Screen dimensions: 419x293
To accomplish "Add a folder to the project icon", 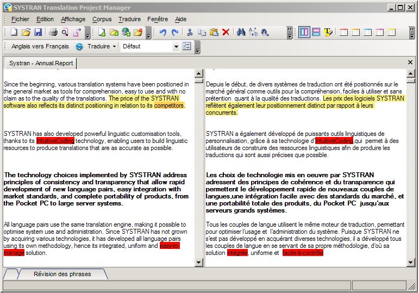I will pos(114,33).
